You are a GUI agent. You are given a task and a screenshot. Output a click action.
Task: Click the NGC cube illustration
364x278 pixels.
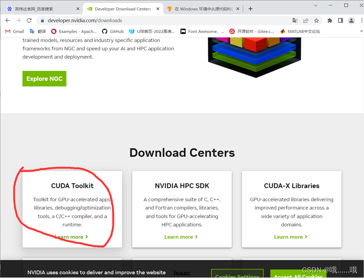click(x=255, y=57)
